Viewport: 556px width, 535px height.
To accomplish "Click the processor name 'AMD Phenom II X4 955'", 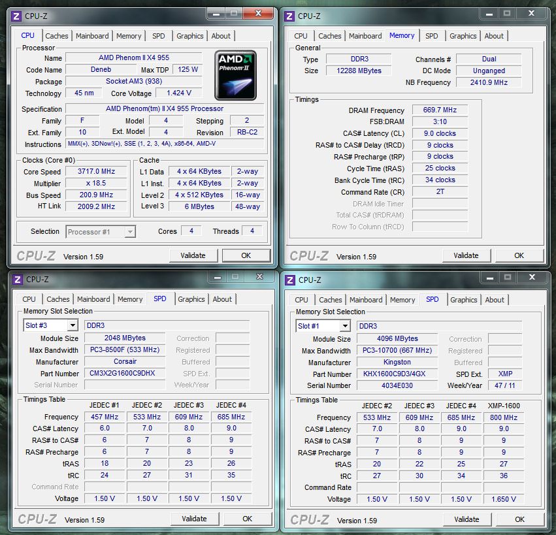I will click(x=134, y=57).
